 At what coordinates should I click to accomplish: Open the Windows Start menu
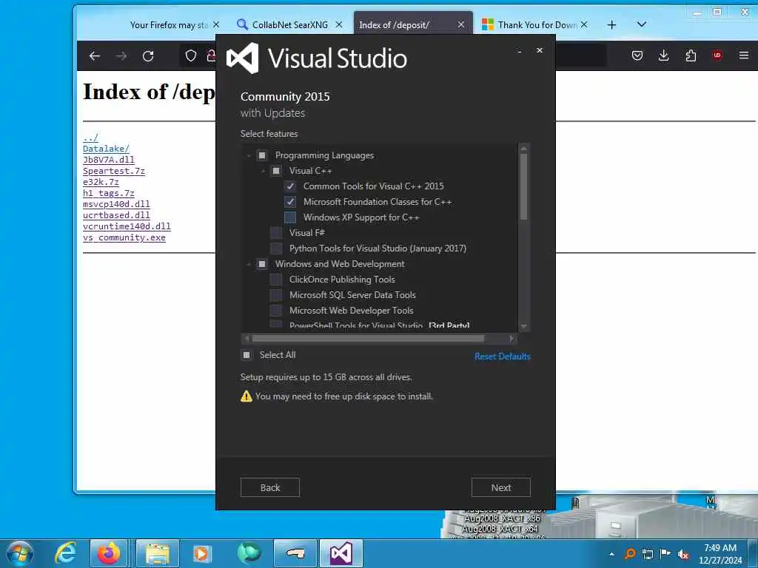[20, 553]
